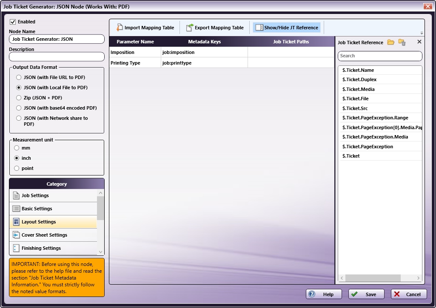Select $.Ticket.Src reference entry
This screenshot has height=308, width=436.
click(x=381, y=108)
